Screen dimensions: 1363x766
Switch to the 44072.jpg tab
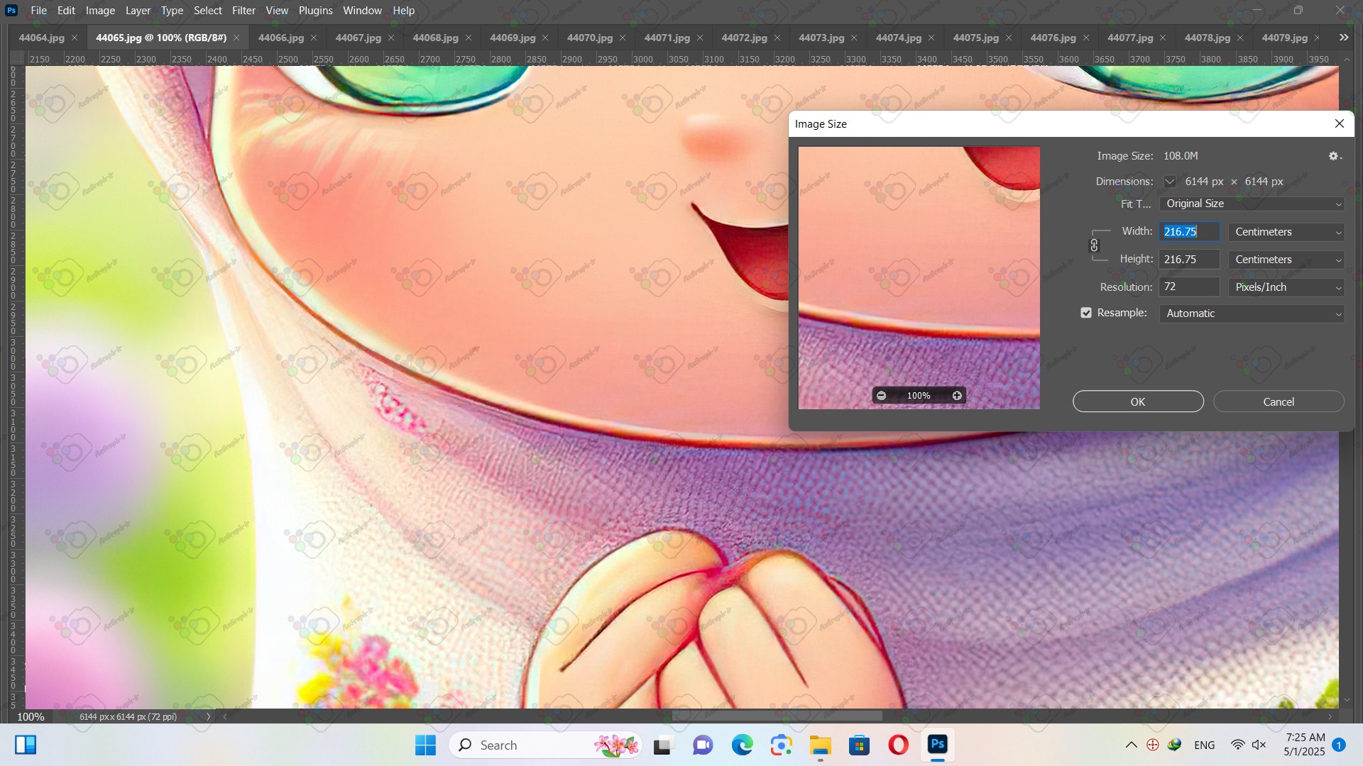click(x=744, y=38)
